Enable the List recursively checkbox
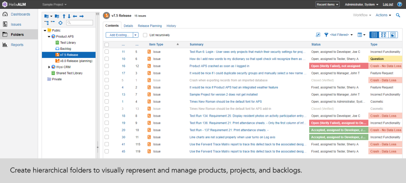406x183 pixels. (x=145, y=35)
